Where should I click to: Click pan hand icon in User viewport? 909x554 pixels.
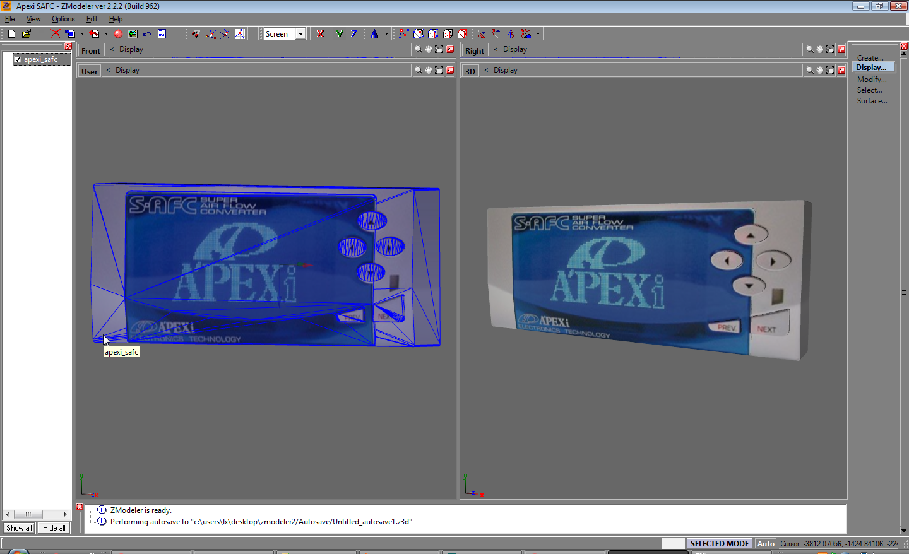click(x=429, y=70)
